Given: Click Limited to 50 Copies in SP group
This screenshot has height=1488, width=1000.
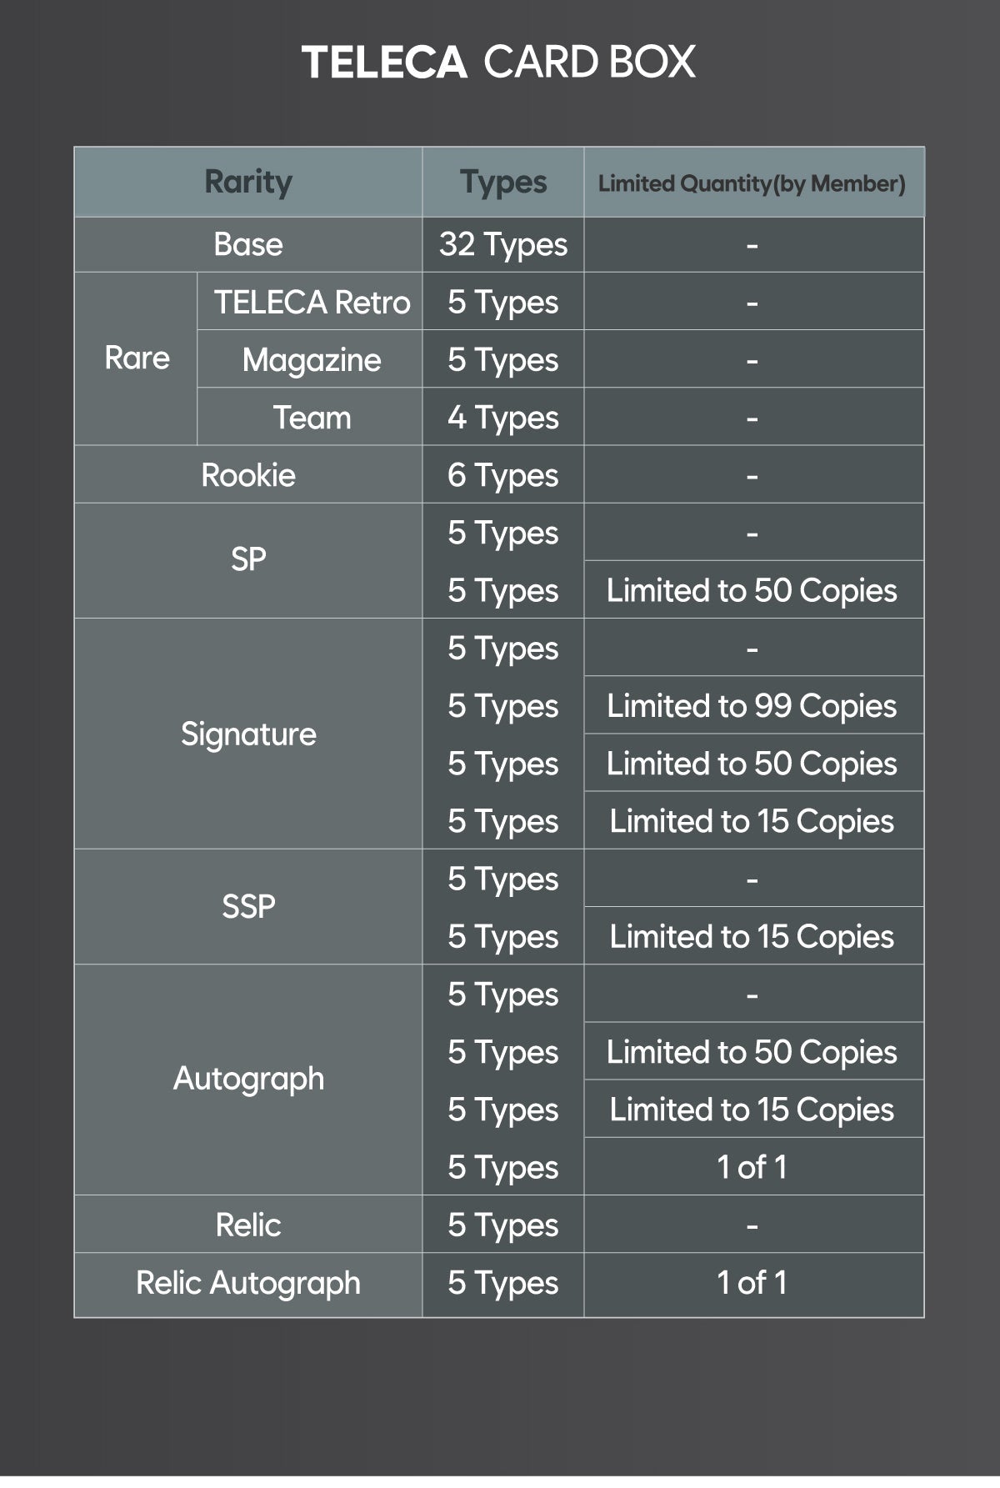Looking at the screenshot, I should tap(752, 590).
